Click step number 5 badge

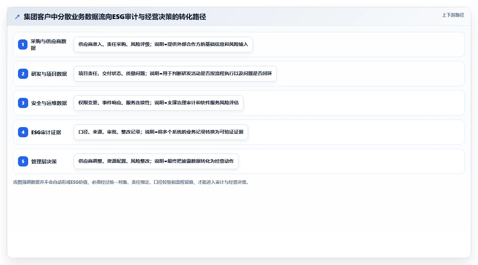[x=23, y=161]
